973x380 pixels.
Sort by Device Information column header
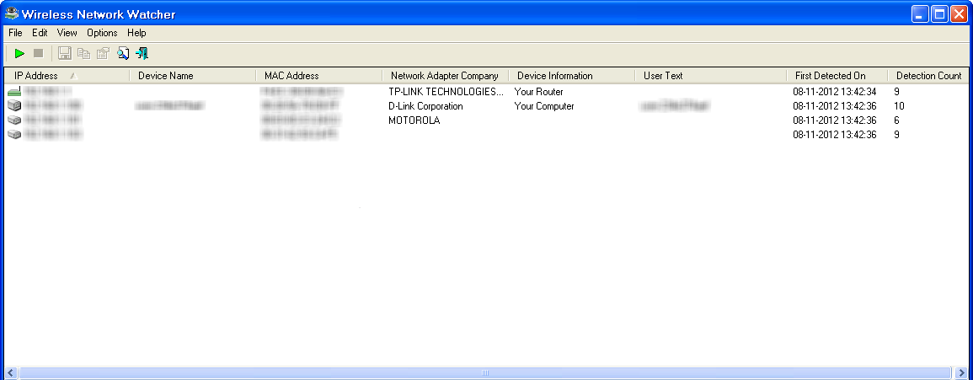571,76
